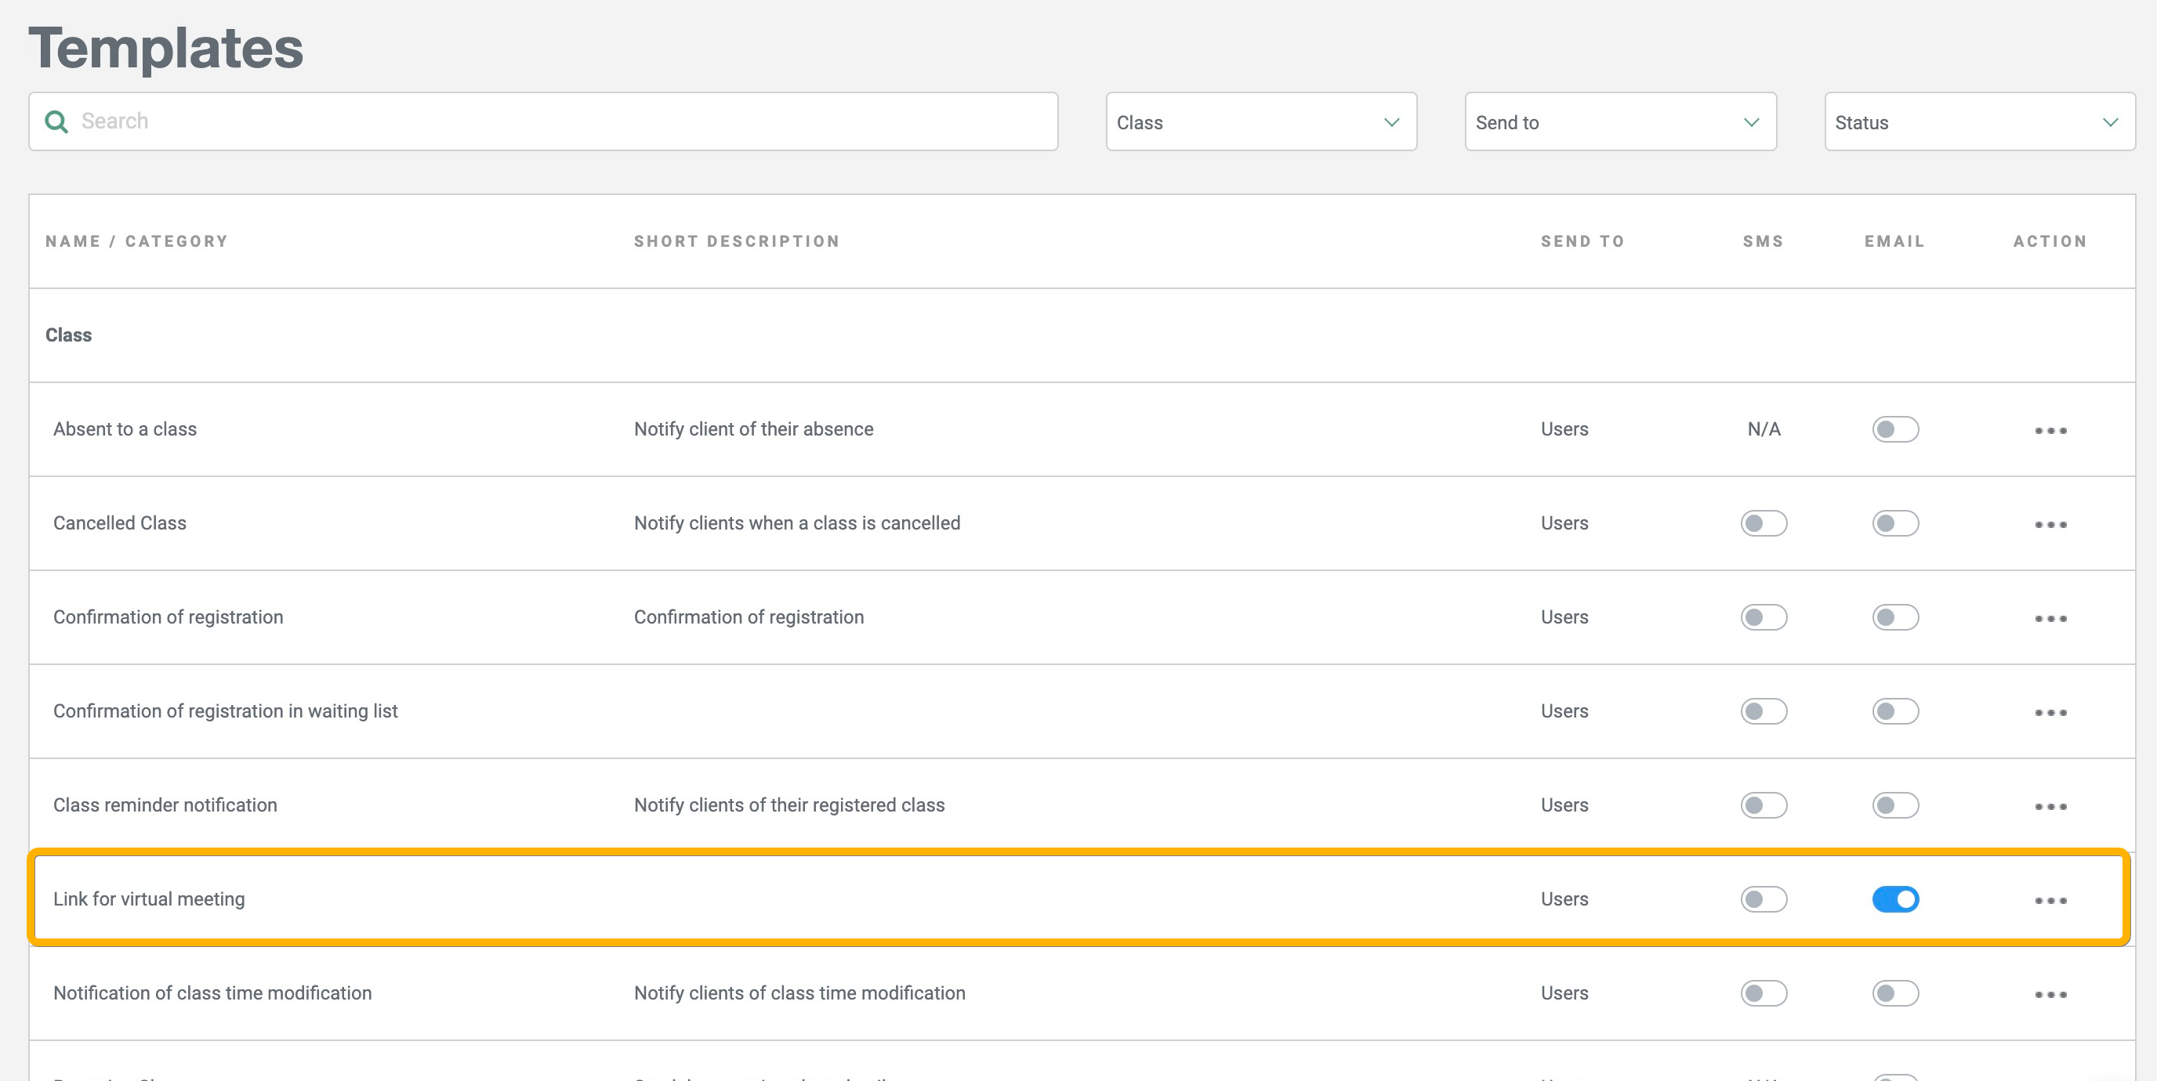
Task: Open the Link for virtual meeting template
Action: [x=149, y=899]
